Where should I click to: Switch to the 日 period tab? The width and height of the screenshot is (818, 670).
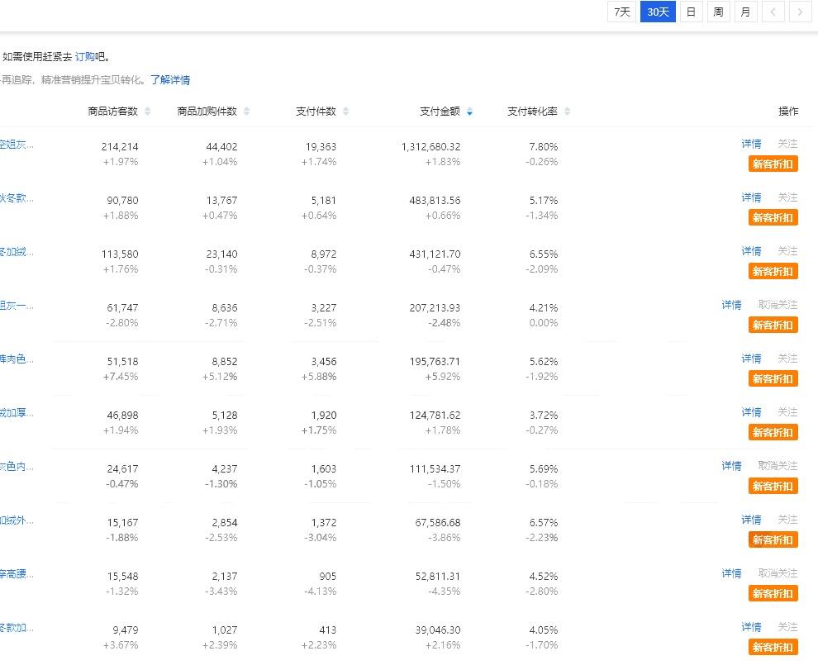coord(691,12)
